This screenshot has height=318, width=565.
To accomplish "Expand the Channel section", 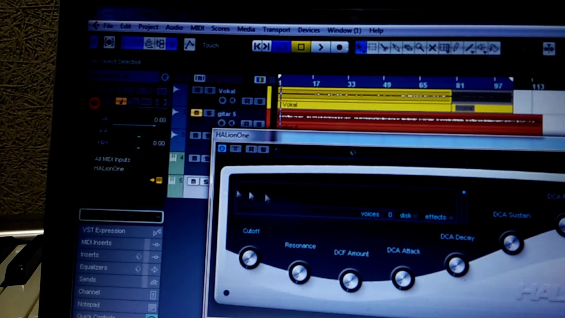I will pyautogui.click(x=116, y=292).
